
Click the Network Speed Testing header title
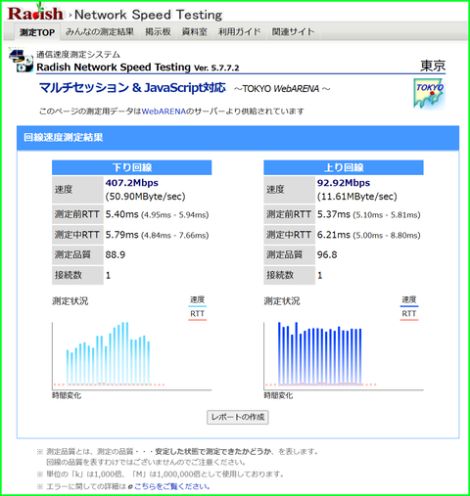coord(148,15)
